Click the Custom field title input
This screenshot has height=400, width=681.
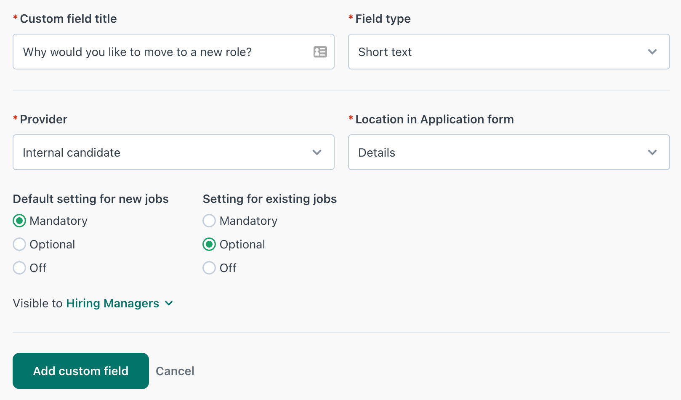tap(173, 52)
